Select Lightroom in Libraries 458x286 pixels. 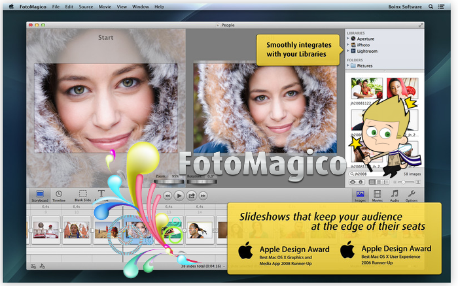(367, 51)
